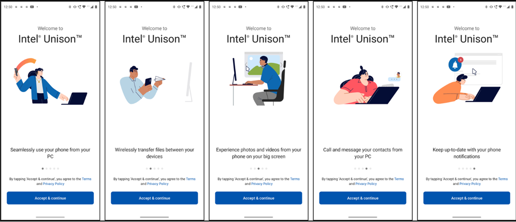This screenshot has height=222, width=516.
Task: Select second page dot on file transfer screen
Action: coord(151,169)
